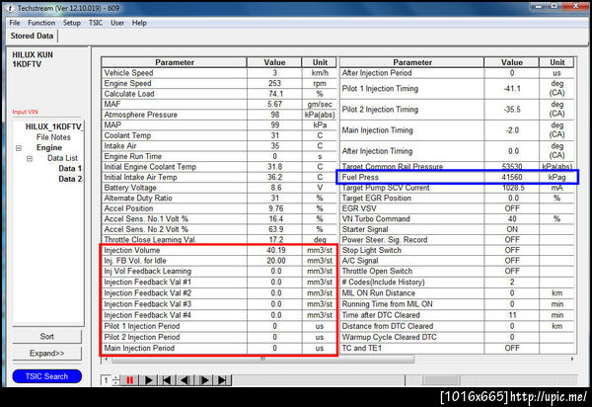Click the right table Unit column header
The height and width of the screenshot is (407, 592).
point(556,62)
